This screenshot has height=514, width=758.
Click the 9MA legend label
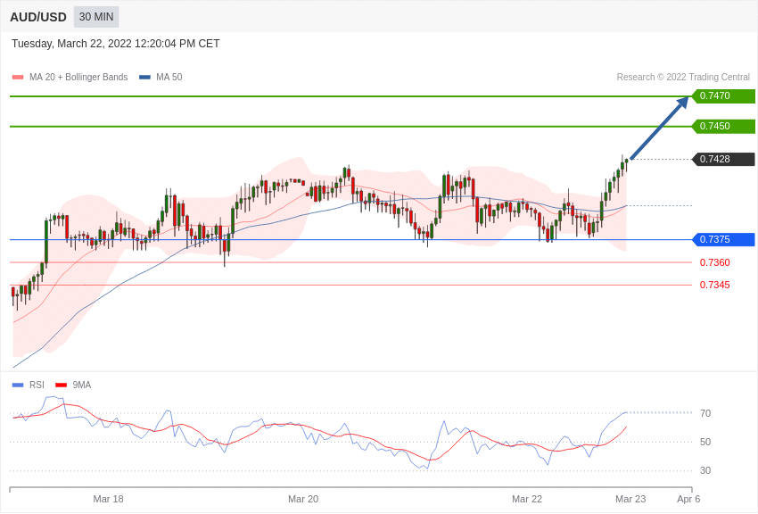tap(82, 385)
